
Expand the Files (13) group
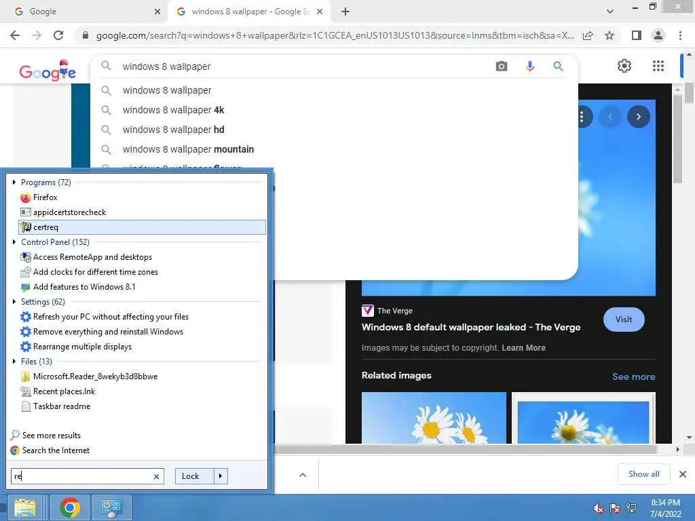(14, 362)
